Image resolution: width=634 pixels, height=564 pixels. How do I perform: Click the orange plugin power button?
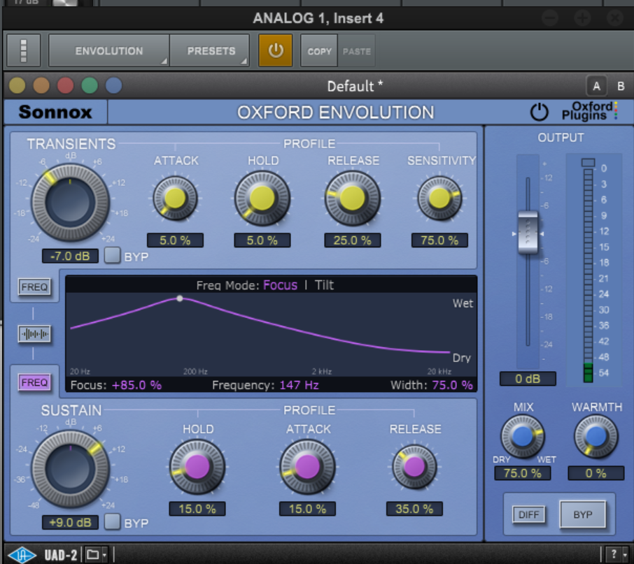coord(275,50)
